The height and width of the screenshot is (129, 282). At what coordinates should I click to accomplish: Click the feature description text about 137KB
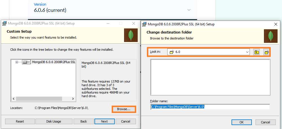tap(106, 89)
